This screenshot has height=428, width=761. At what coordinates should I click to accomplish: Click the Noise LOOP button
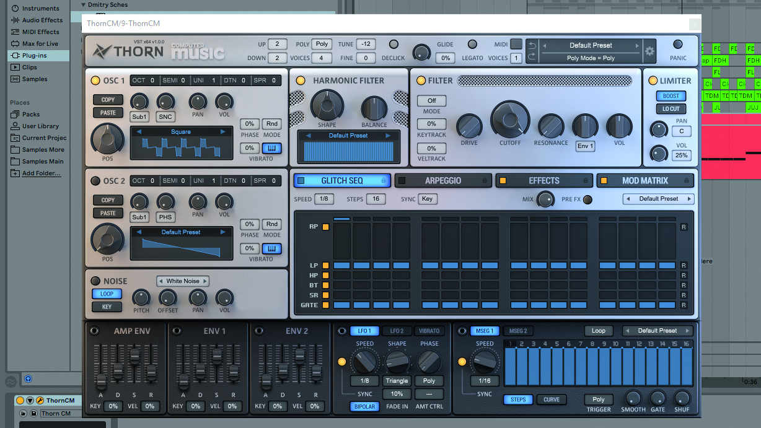point(107,294)
